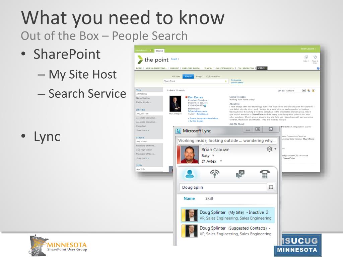
Task: Select the Any Job Title refinement
Action: (x=149, y=114)
